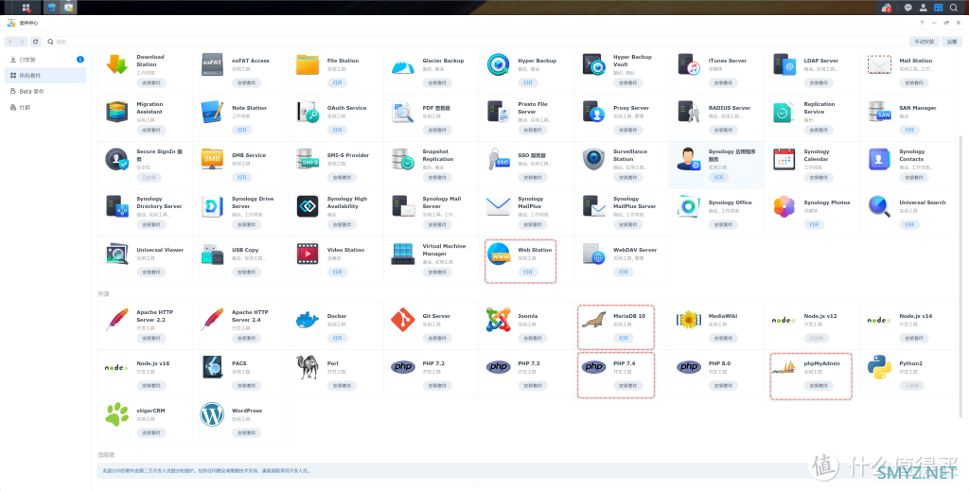Screen dimensions: 969x491
Task: Click the Open button under MariaDB 10
Action: 623,338
